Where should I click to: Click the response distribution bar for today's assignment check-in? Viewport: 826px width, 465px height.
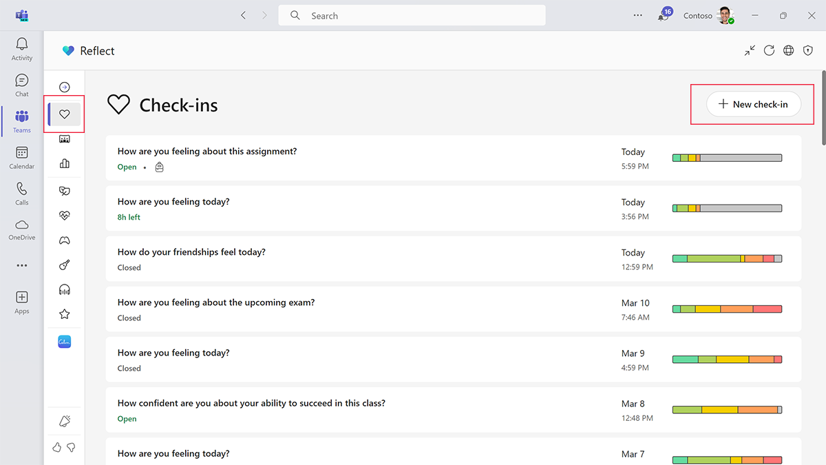pyautogui.click(x=727, y=157)
